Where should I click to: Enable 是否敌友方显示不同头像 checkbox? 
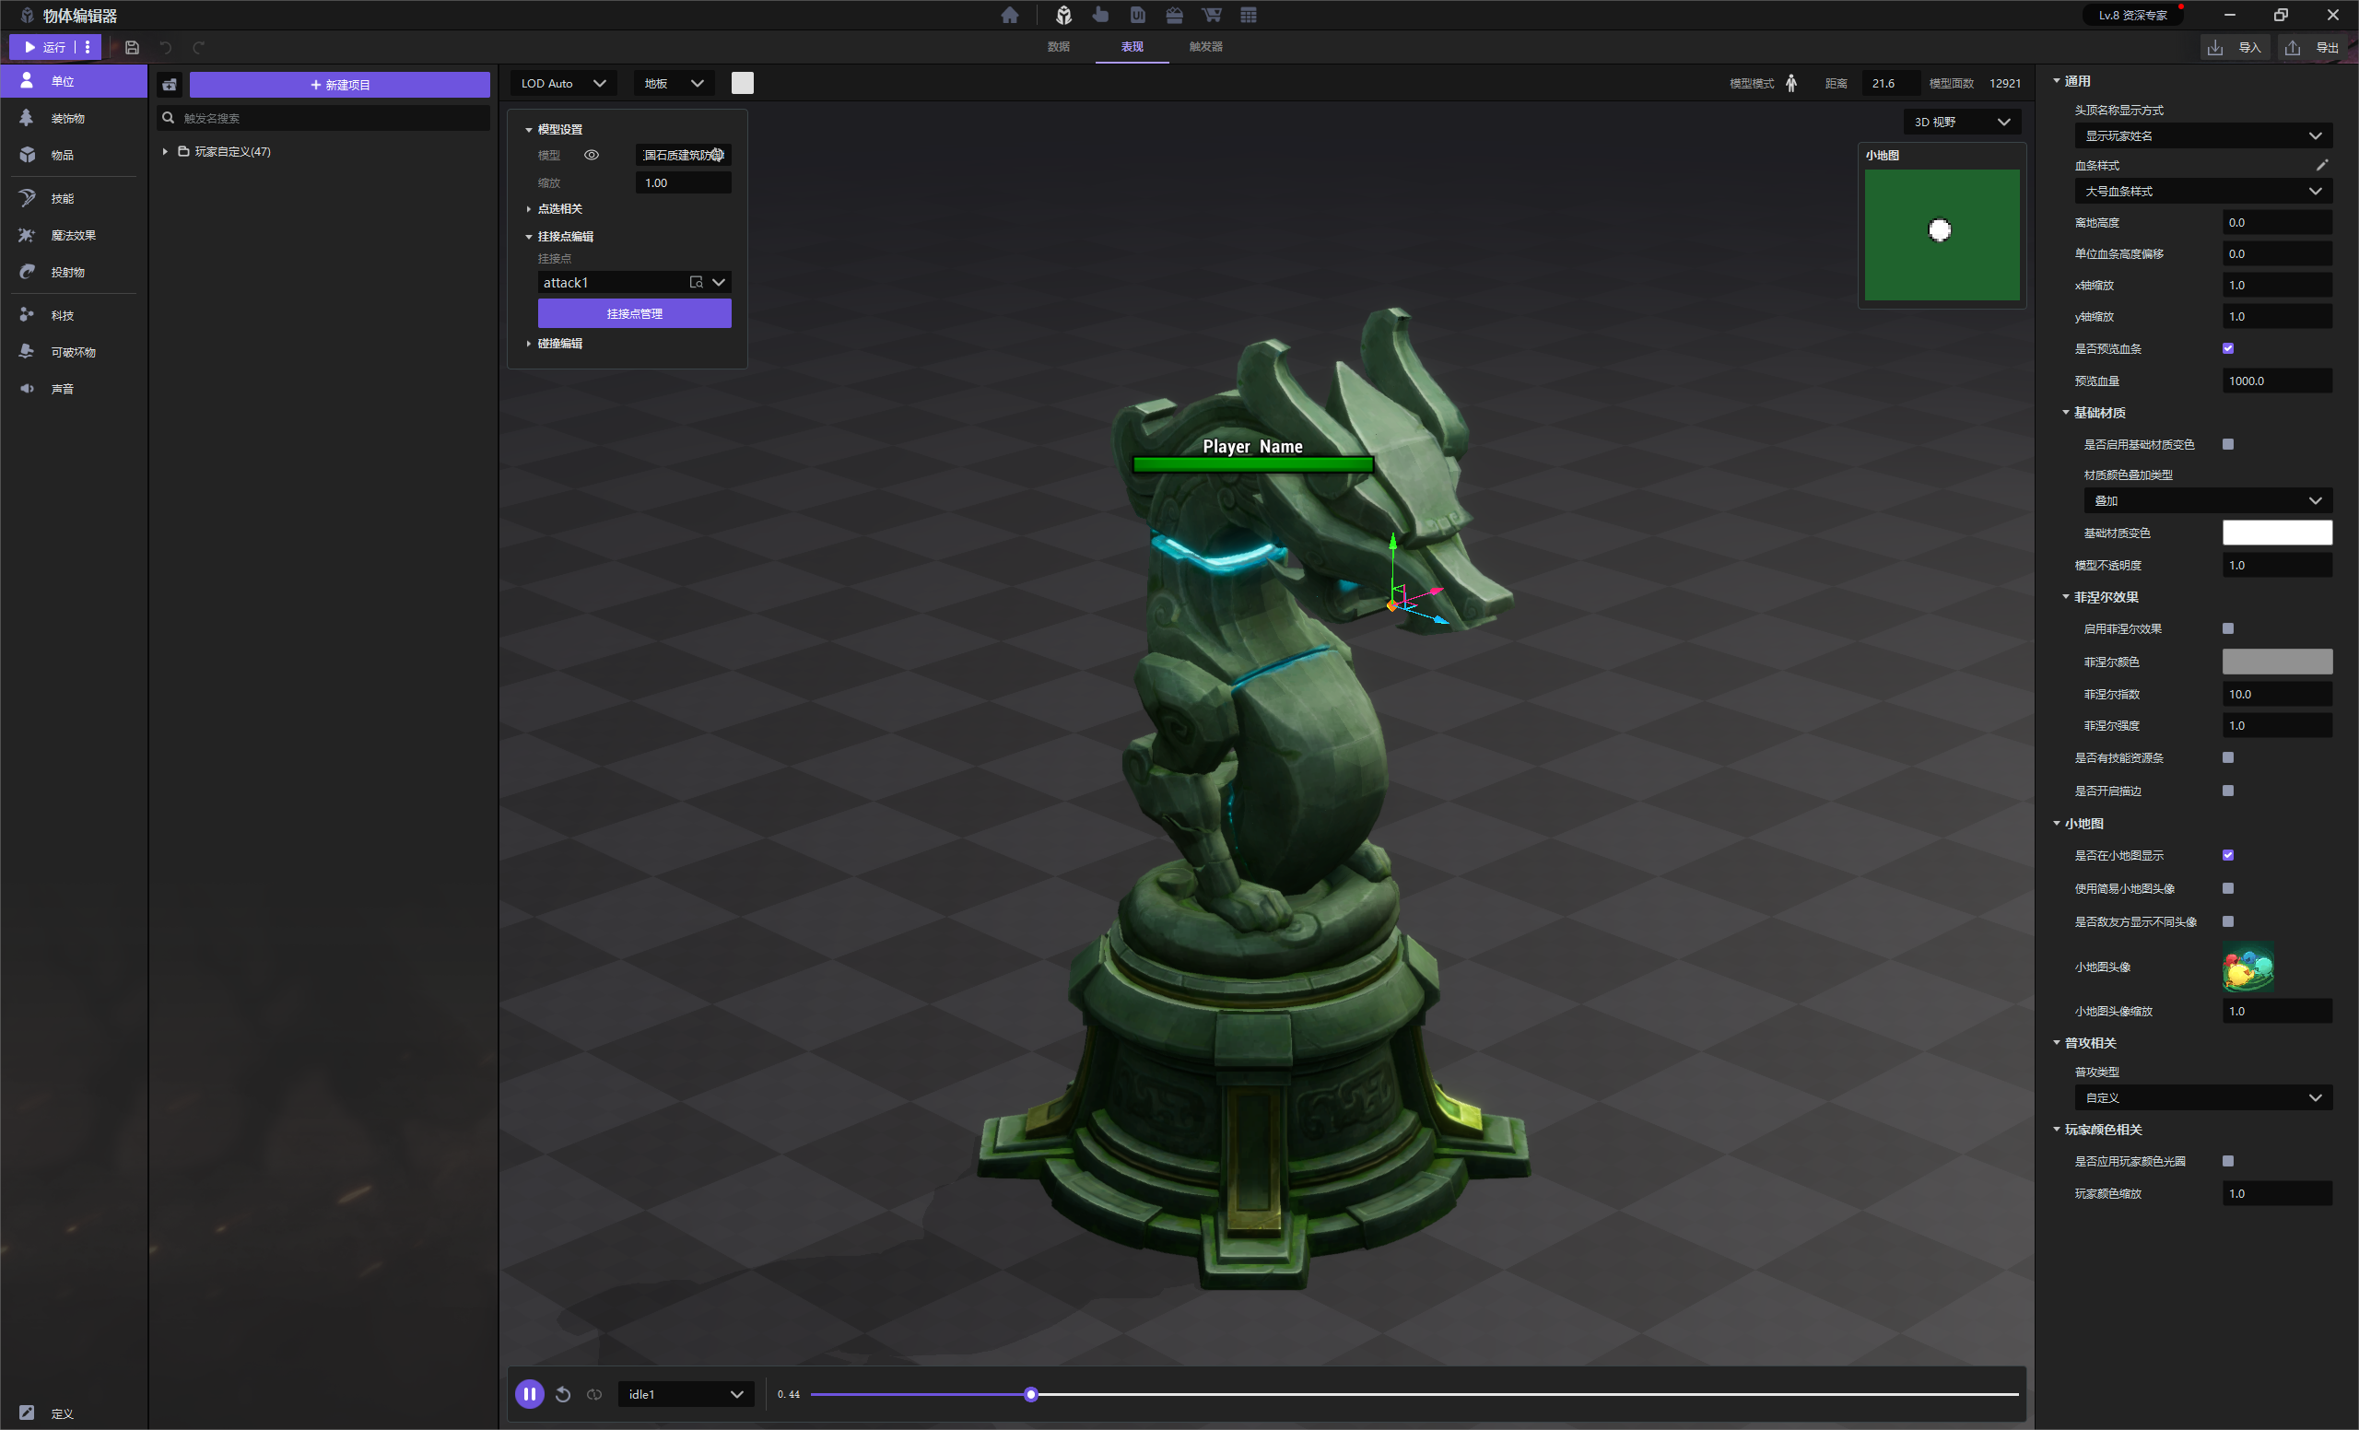[x=2228, y=921]
